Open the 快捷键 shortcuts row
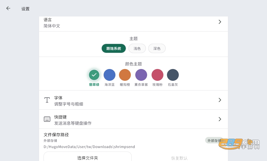Viewport: 267px width, 161px height. click(x=133, y=119)
